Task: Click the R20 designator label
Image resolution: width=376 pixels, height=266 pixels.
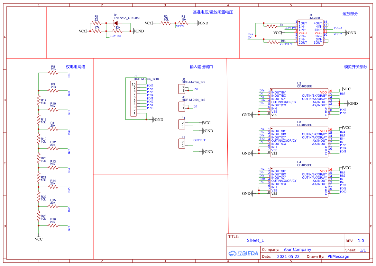Action: [x=44, y=158]
